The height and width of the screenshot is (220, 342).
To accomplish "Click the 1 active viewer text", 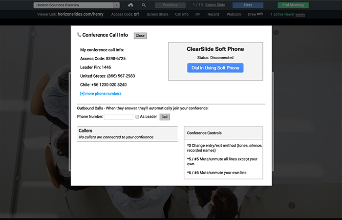I will coord(282,14).
